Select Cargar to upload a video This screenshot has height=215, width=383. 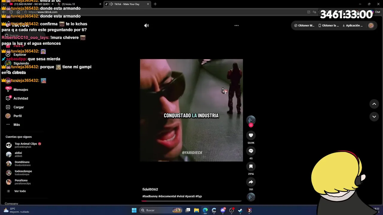coord(19,107)
